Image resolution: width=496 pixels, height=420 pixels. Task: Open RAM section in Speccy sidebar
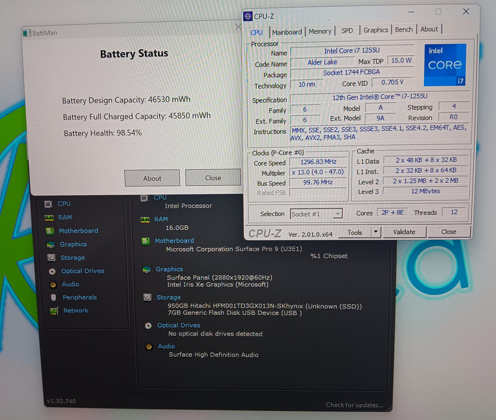(x=65, y=217)
